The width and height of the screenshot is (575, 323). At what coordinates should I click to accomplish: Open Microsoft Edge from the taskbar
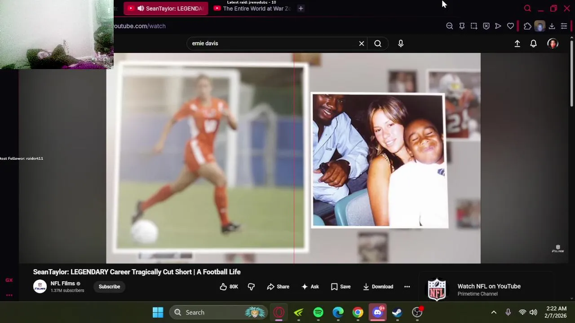[x=338, y=312]
